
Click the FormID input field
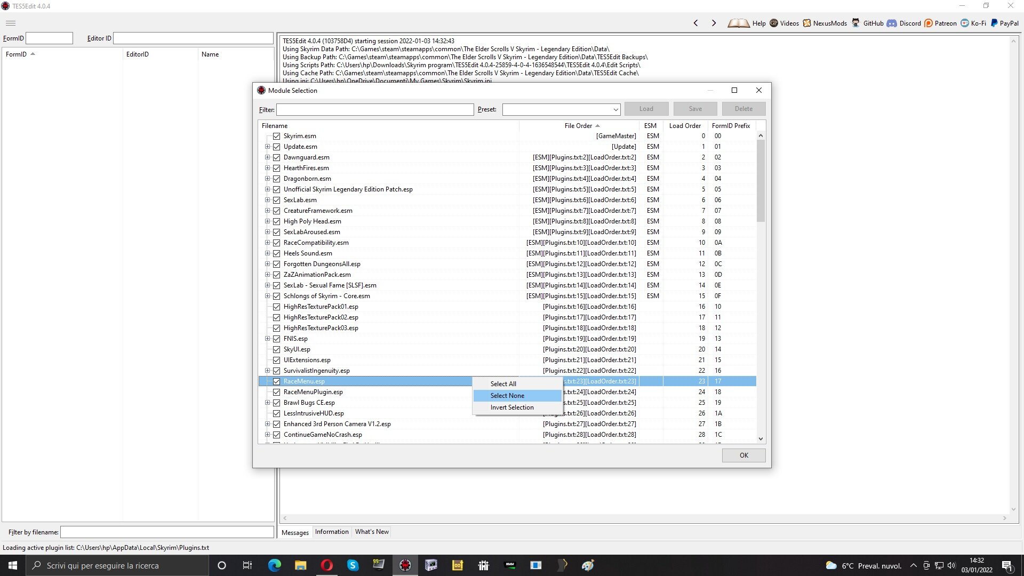(49, 38)
